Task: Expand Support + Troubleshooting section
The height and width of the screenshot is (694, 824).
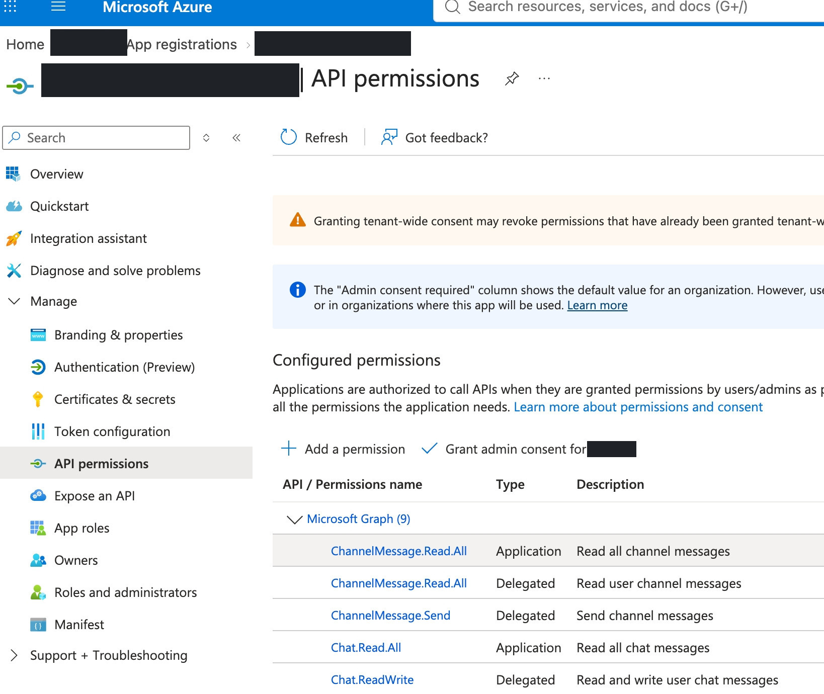Action: [x=14, y=655]
